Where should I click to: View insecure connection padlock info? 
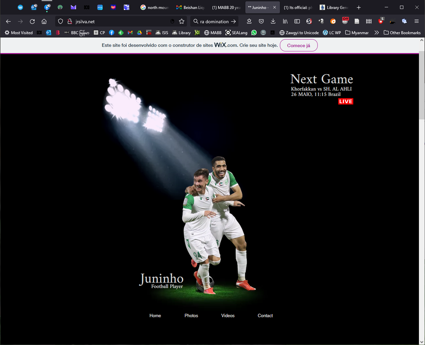[x=69, y=22]
